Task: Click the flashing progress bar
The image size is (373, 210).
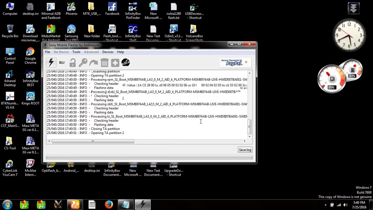Action: point(149,158)
